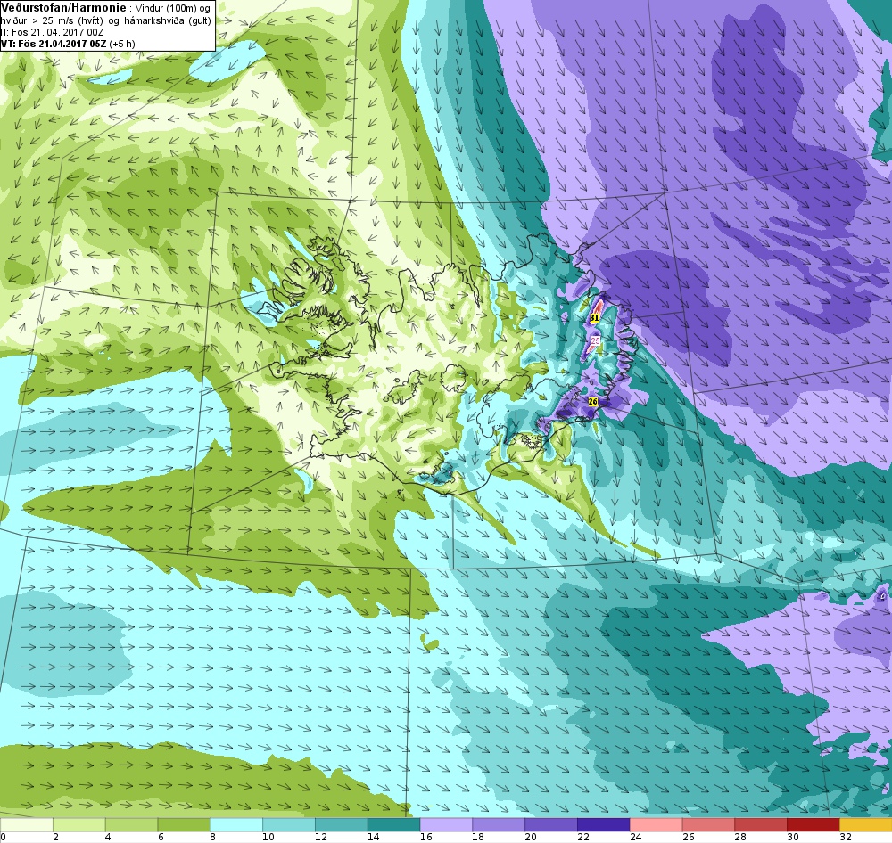Select the orange above-32 m/s legend swatch
The image size is (892, 843).
[865, 824]
